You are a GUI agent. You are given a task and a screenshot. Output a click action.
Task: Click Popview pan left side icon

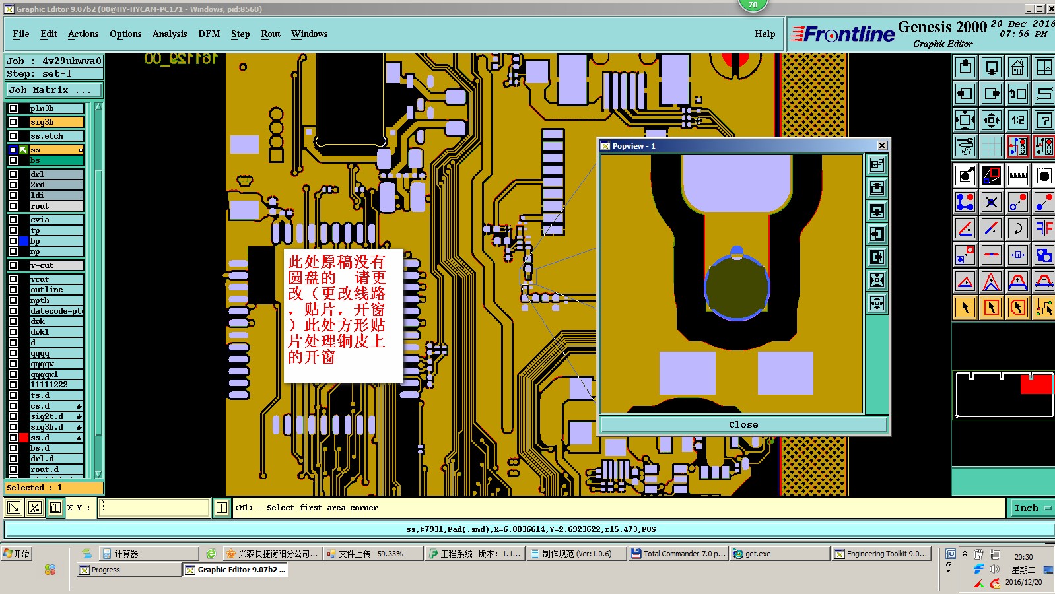point(877,234)
